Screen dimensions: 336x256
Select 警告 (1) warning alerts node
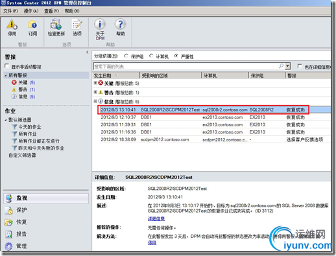23,89
